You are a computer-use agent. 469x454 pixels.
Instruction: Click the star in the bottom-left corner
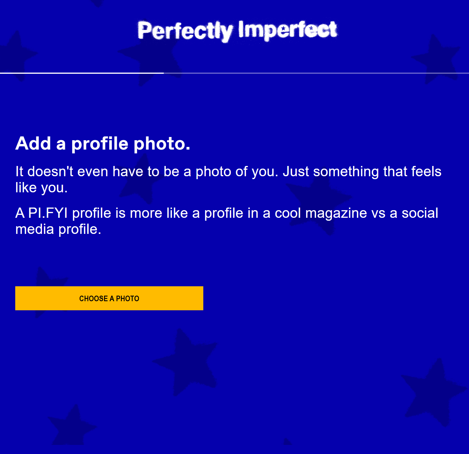(72, 424)
